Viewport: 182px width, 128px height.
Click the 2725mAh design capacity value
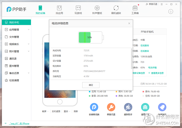[88, 61]
